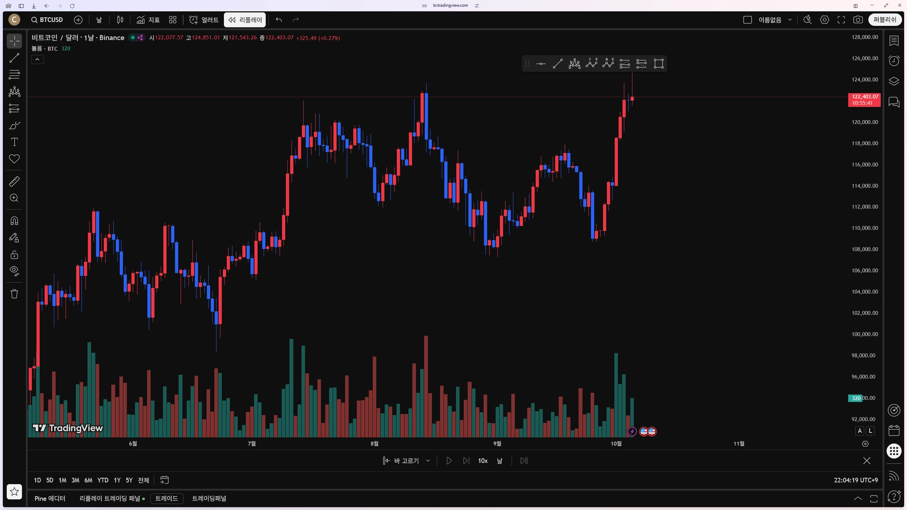Collapse the indicator legend chevron
Viewport: 907px width, 510px height.
click(37, 59)
